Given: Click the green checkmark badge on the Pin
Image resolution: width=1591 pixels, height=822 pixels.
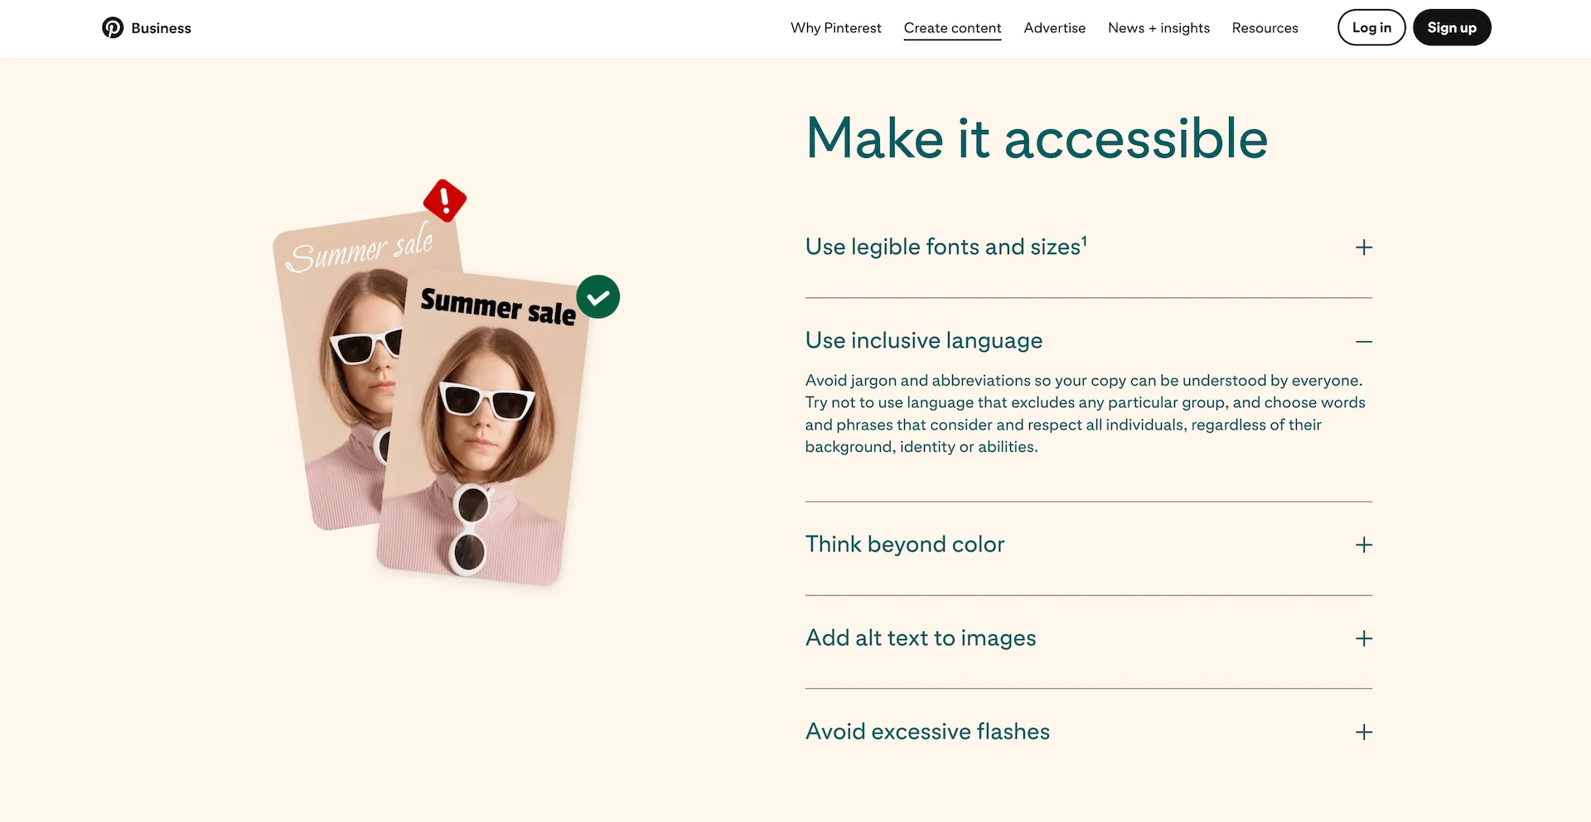Looking at the screenshot, I should click(x=598, y=296).
